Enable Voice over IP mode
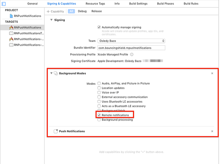The height and width of the screenshot is (164, 220). 99,93
